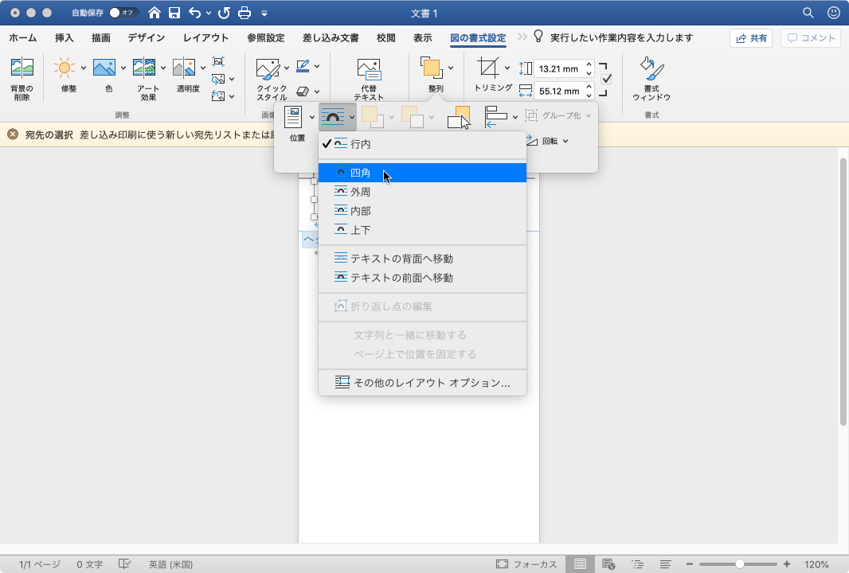Click the Save floppy-disk icon
The image size is (849, 573).
[174, 13]
